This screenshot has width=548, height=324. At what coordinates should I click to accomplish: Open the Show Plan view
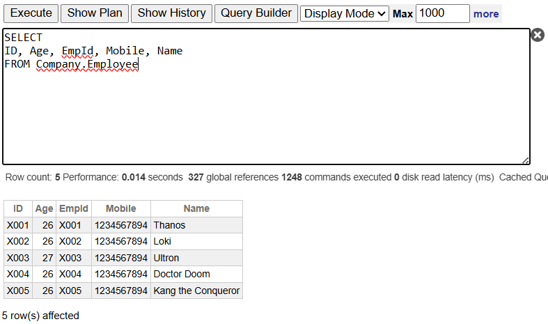click(95, 13)
